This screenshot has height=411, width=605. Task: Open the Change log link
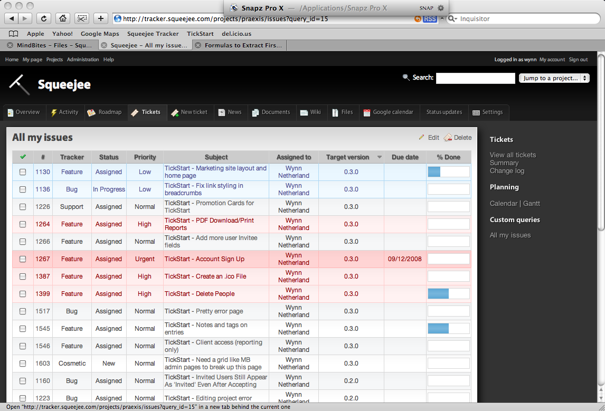coord(507,171)
